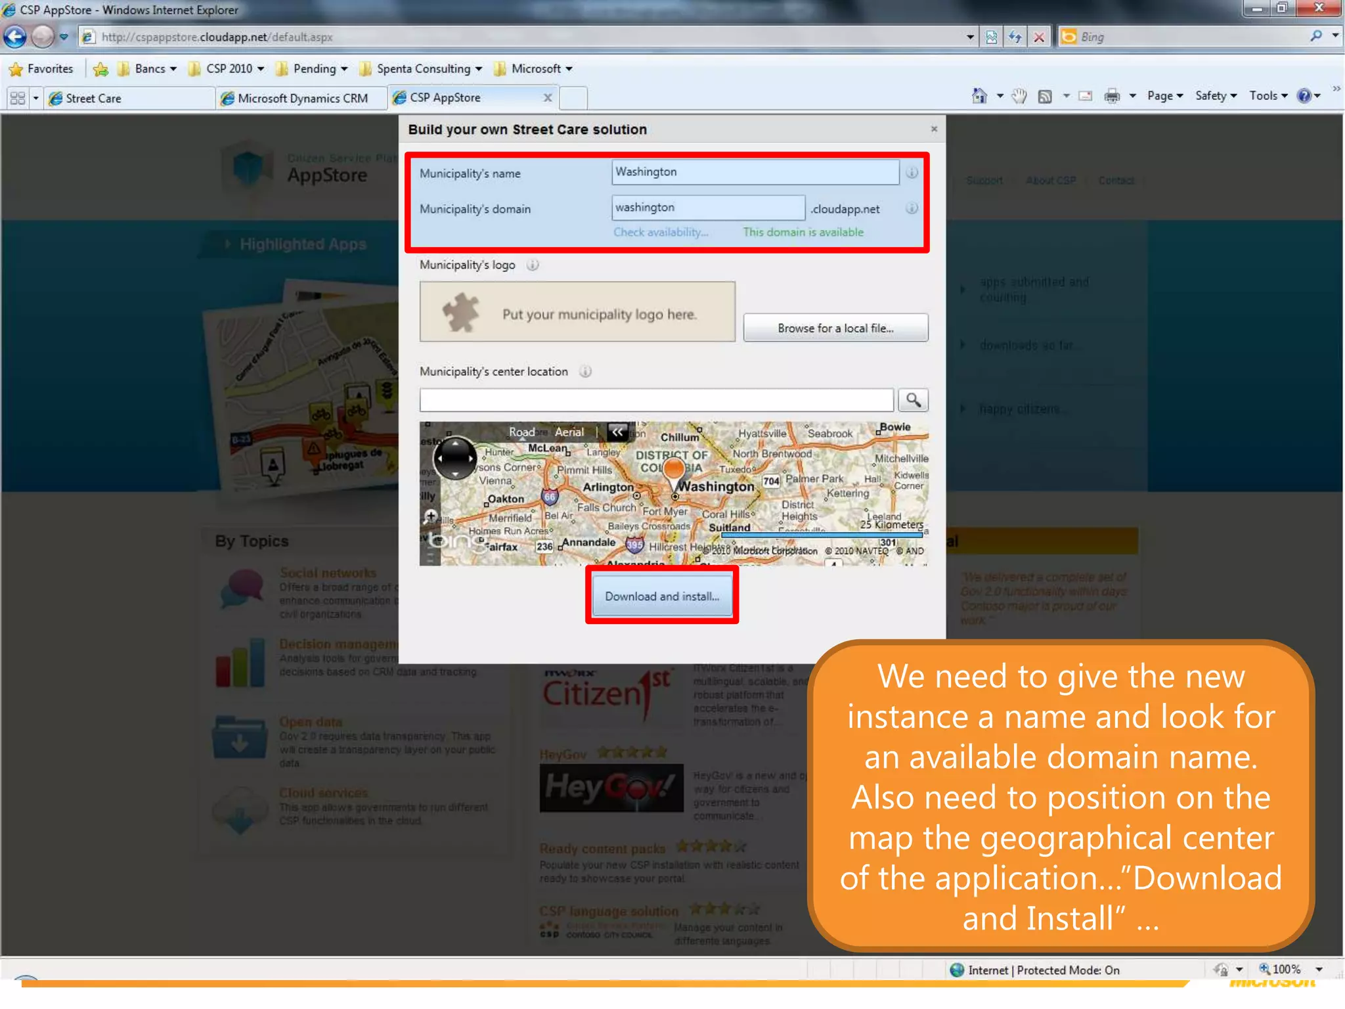Click the RSS feeds icon
Screen dimensions: 1345x1009
coord(1045,97)
